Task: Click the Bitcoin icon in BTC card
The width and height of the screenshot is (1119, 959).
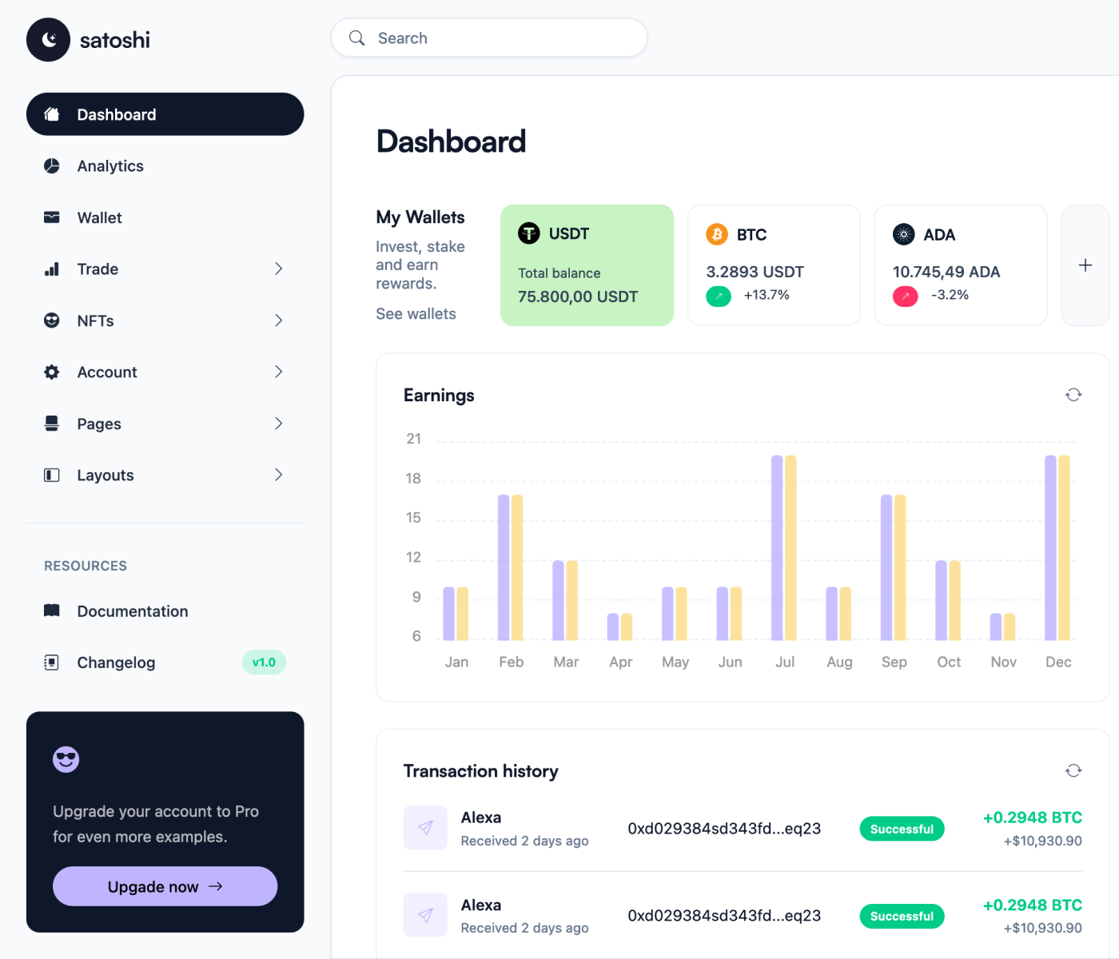Action: pyautogui.click(x=717, y=234)
